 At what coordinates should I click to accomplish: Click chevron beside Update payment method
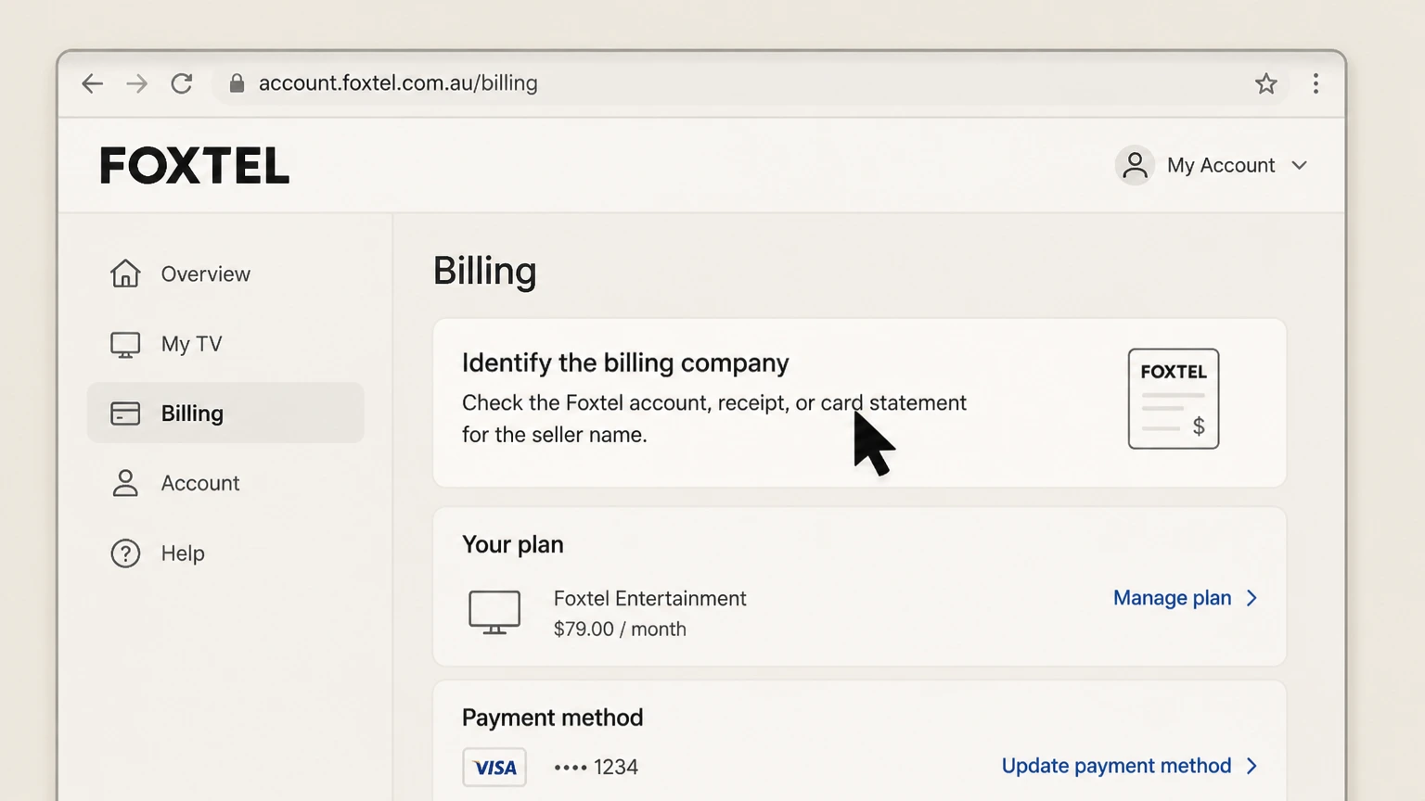pyautogui.click(x=1252, y=766)
